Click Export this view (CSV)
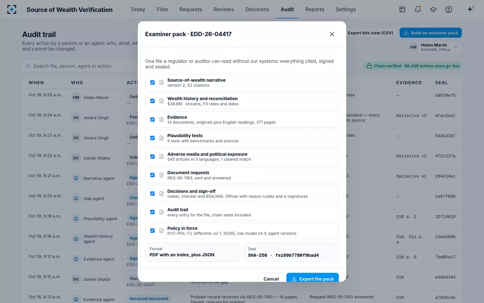The height and width of the screenshot is (303, 484). coord(370,33)
